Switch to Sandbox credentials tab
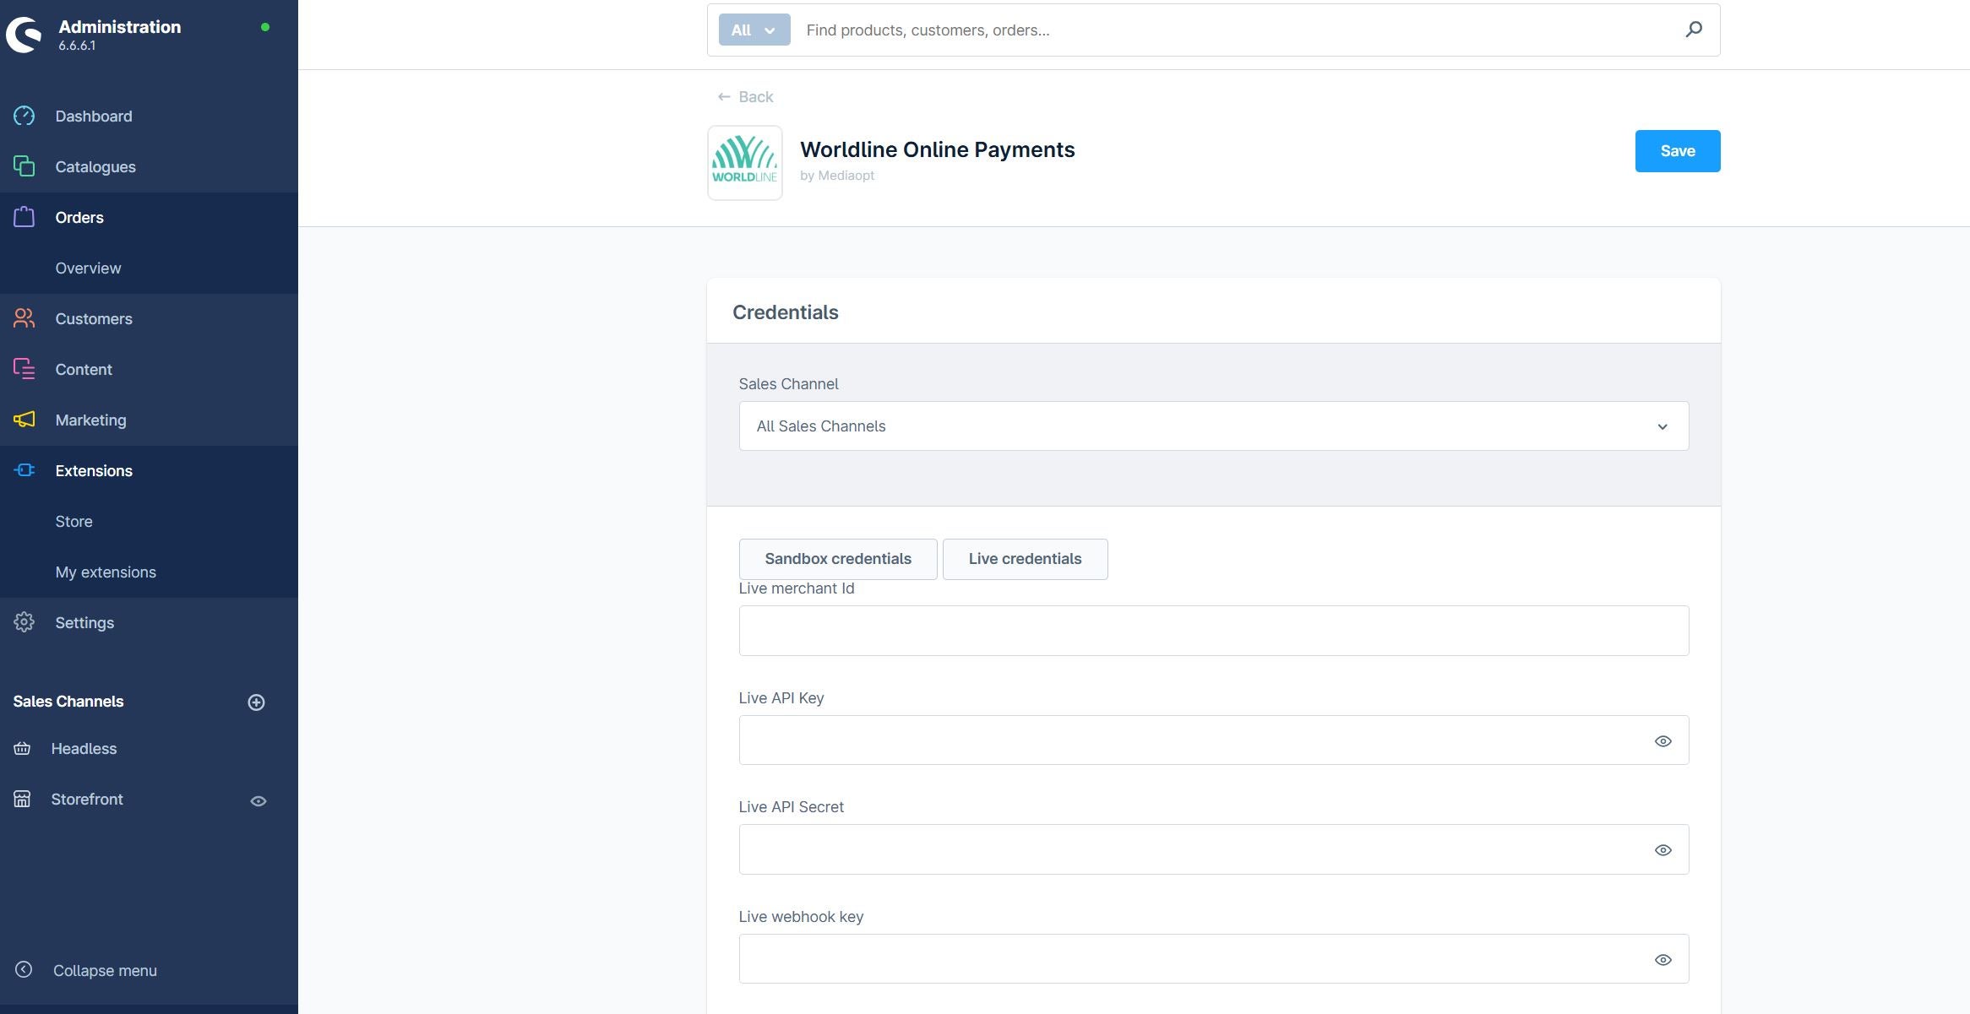The height and width of the screenshot is (1014, 1970). tap(837, 559)
